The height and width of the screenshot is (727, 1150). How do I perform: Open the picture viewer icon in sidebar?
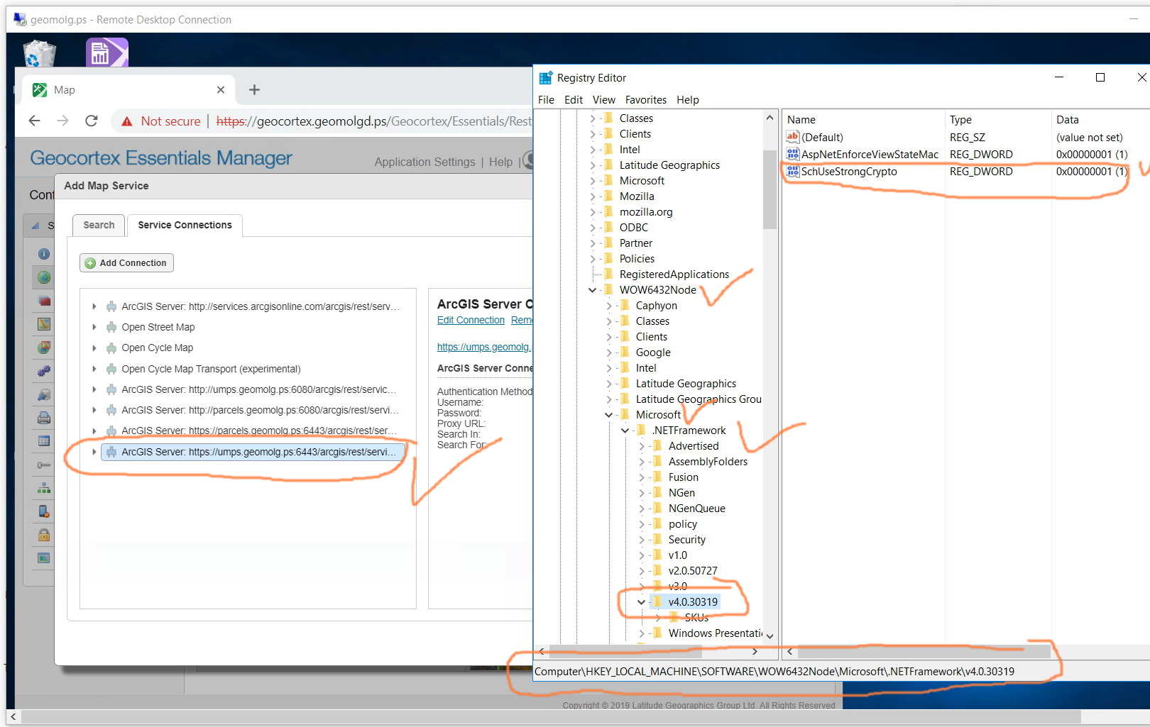click(x=44, y=558)
